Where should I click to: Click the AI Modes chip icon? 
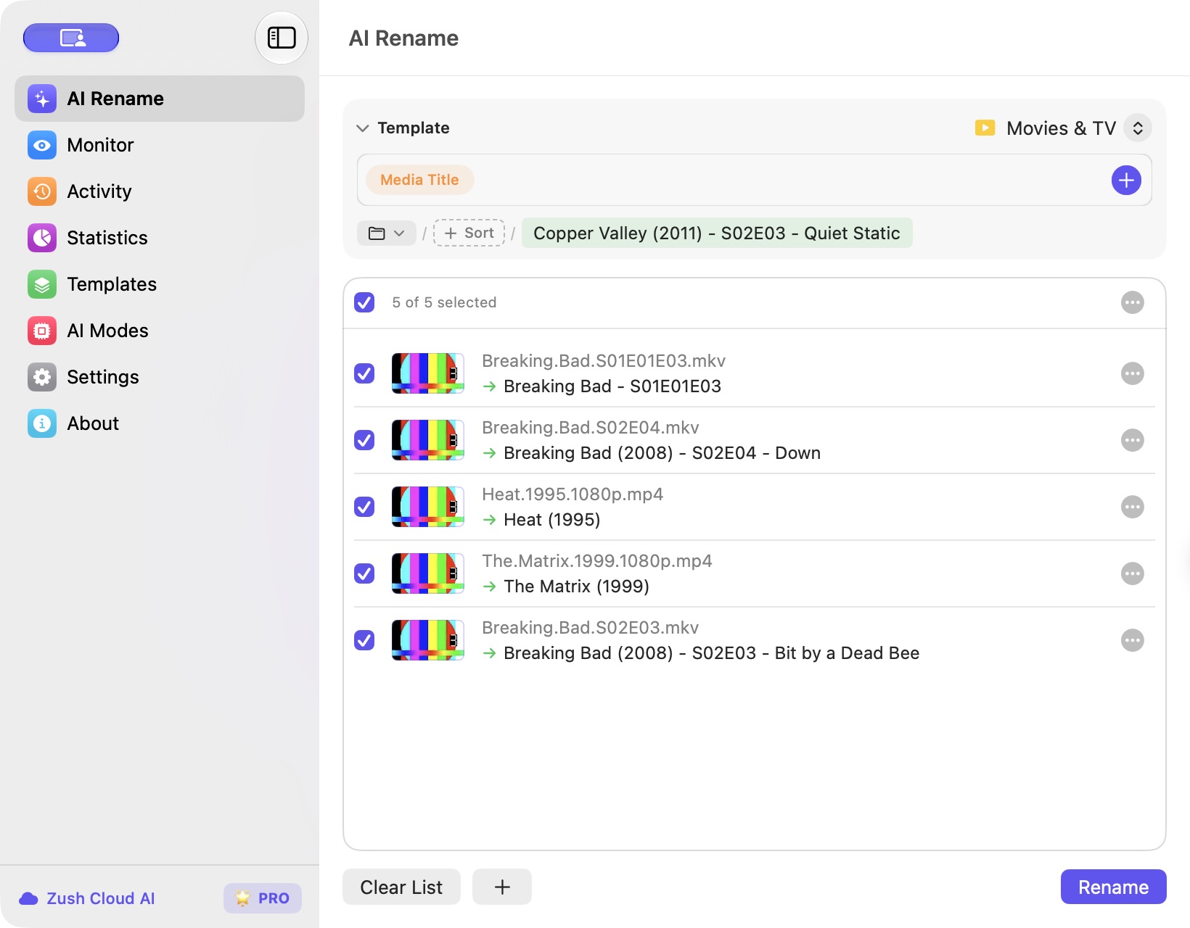point(42,331)
